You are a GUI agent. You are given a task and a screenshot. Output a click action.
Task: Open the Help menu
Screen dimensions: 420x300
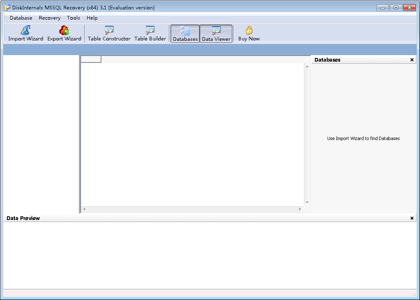point(92,18)
